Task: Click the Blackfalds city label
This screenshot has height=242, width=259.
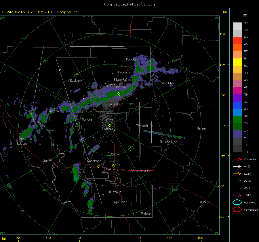Action: pos(122,80)
